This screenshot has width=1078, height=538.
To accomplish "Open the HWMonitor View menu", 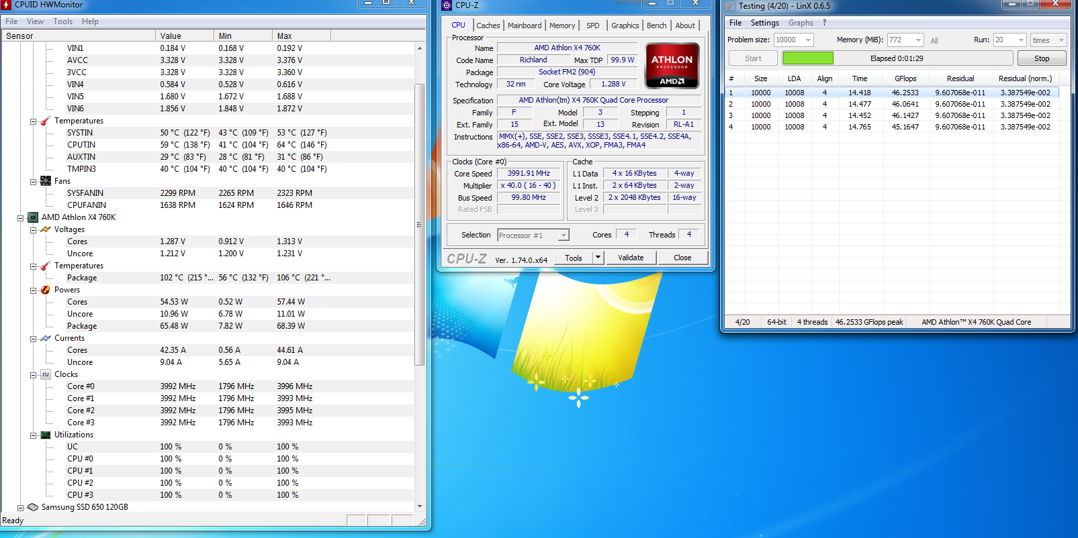I will pos(35,21).
